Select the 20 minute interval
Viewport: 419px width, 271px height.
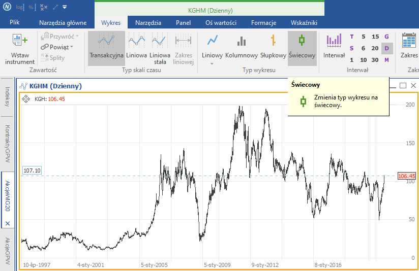pyautogui.click(x=375, y=48)
